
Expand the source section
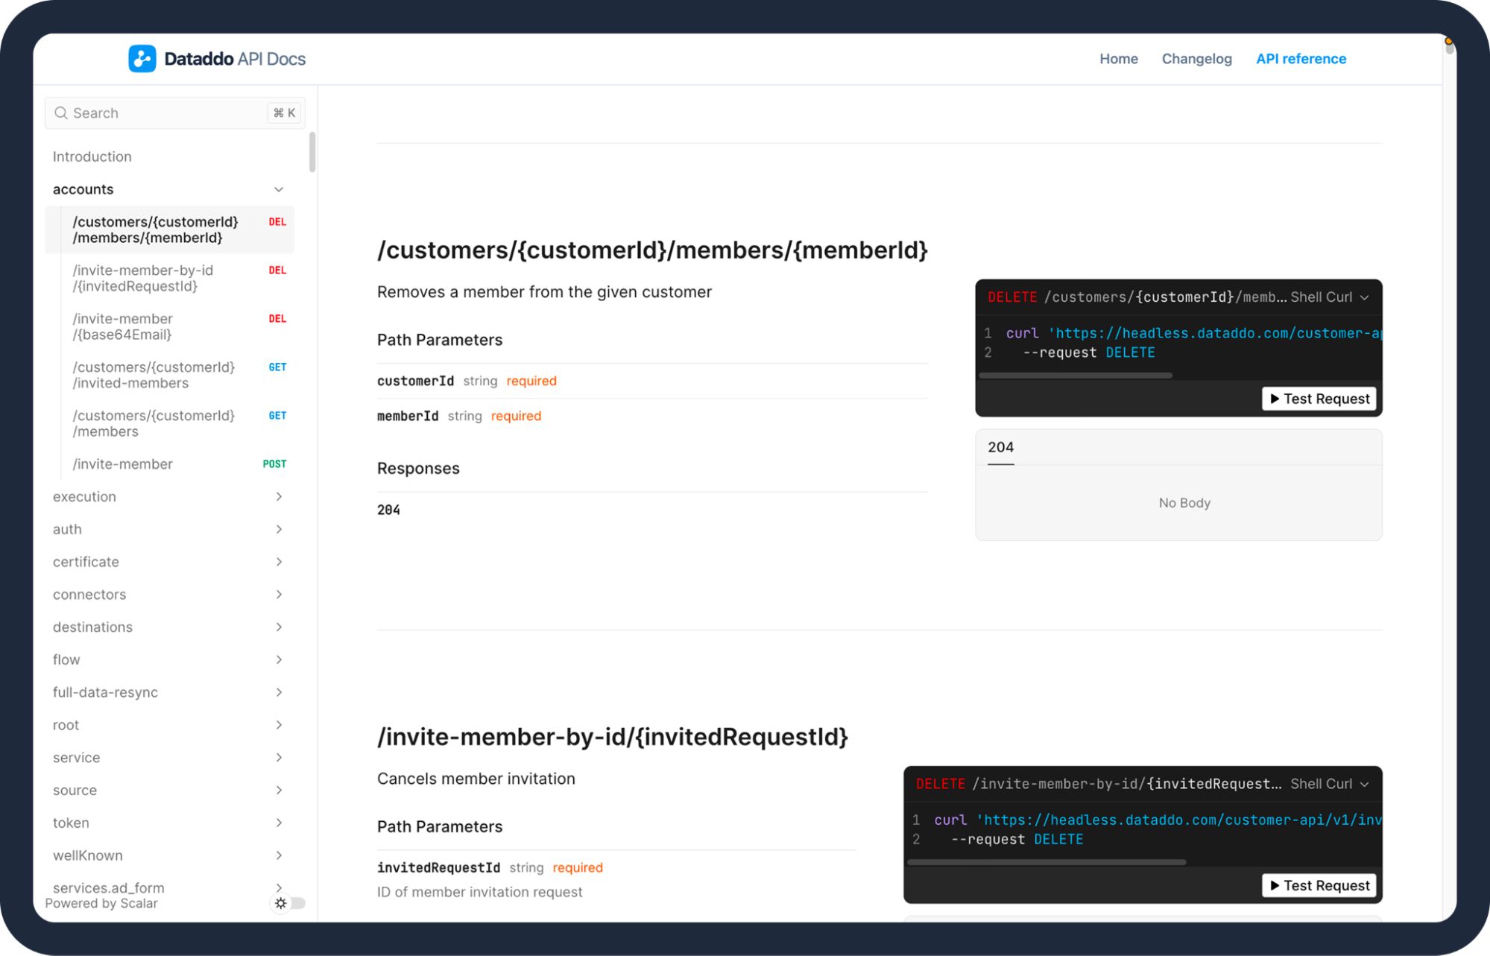pos(279,791)
